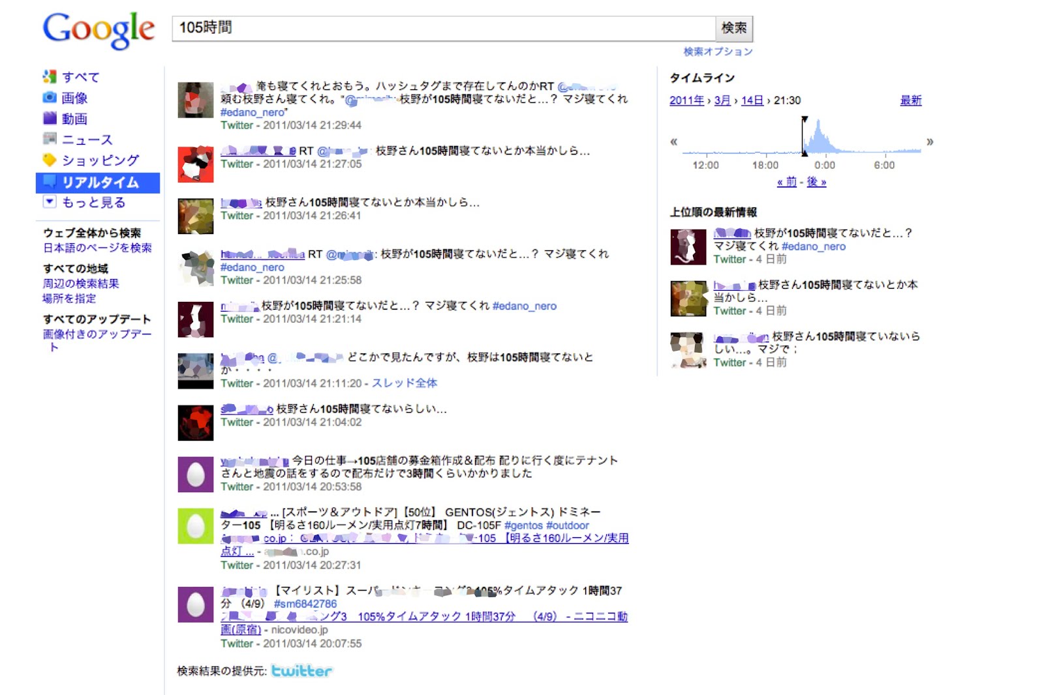The height and width of the screenshot is (695, 1044).
Task: Open the スレッド全体 thread link
Action: pos(405,383)
